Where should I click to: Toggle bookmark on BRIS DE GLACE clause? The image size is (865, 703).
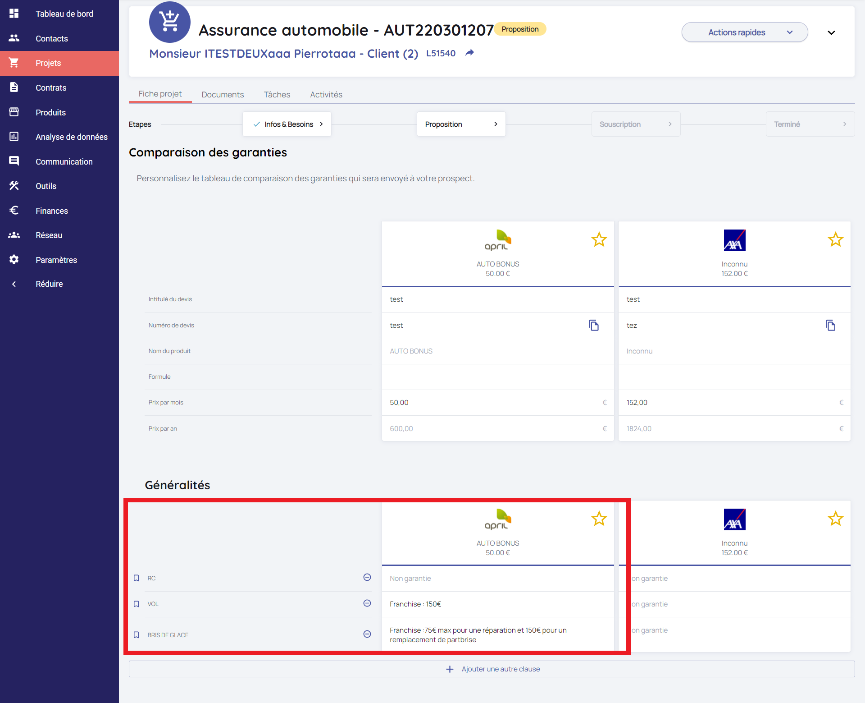point(137,635)
